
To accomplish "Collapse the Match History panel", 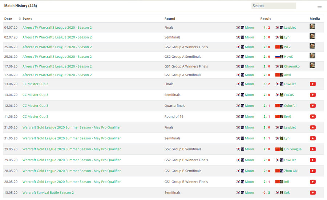I will 319,7.
